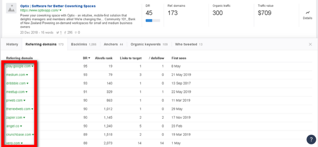The width and height of the screenshot is (318, 147).
Task: Click the Ahrefs rank column header
Action: 103,58
